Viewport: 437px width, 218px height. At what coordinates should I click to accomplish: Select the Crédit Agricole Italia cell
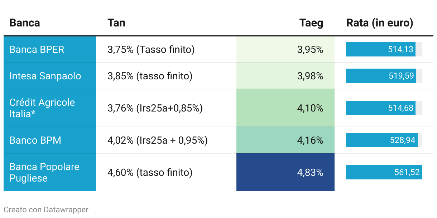(50, 108)
